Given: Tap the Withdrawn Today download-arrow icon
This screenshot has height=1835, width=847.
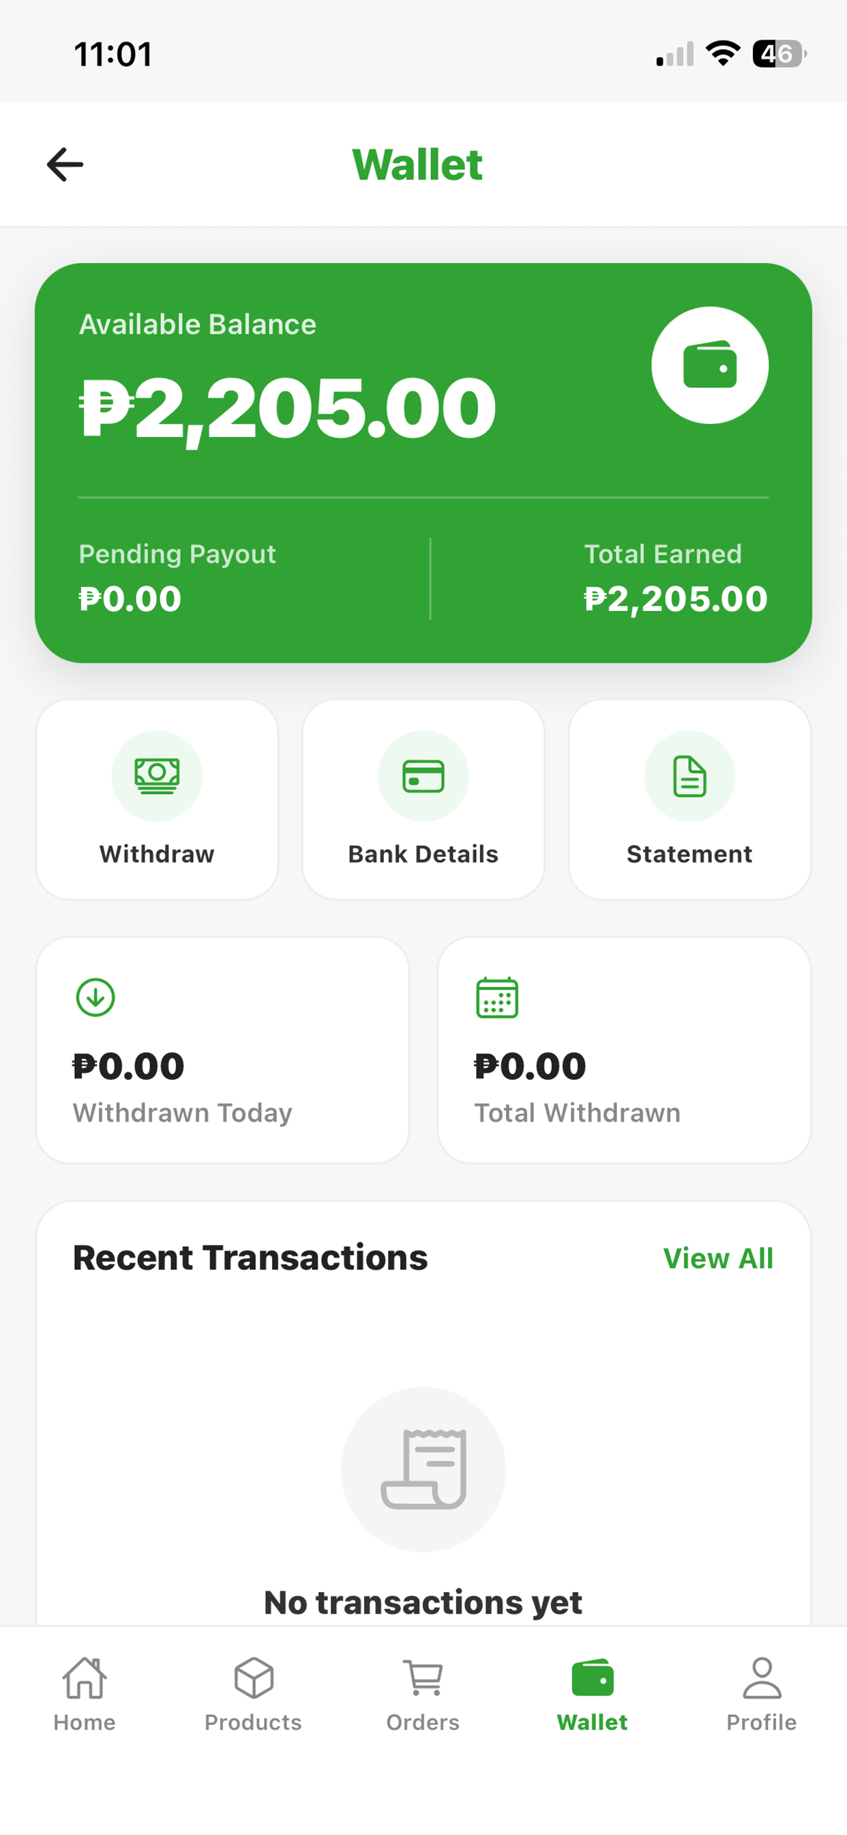Looking at the screenshot, I should [x=95, y=997].
